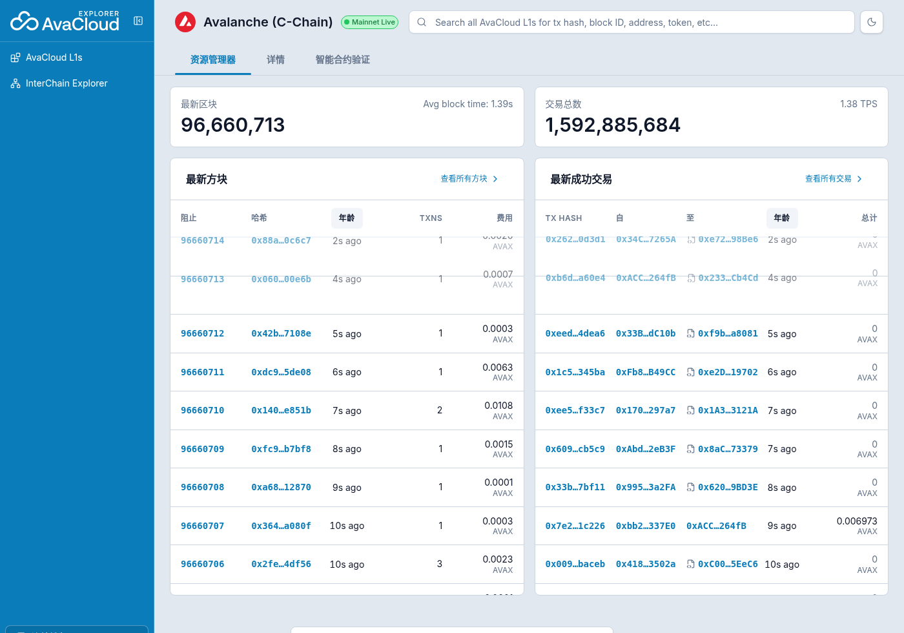Viewport: 904px width, 633px height.
Task: Click the red Avalanche chain logo
Action: [x=185, y=22]
